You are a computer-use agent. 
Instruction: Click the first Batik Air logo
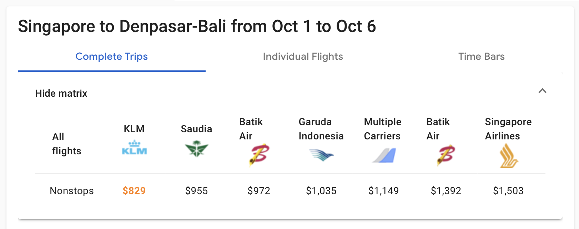pos(259,155)
